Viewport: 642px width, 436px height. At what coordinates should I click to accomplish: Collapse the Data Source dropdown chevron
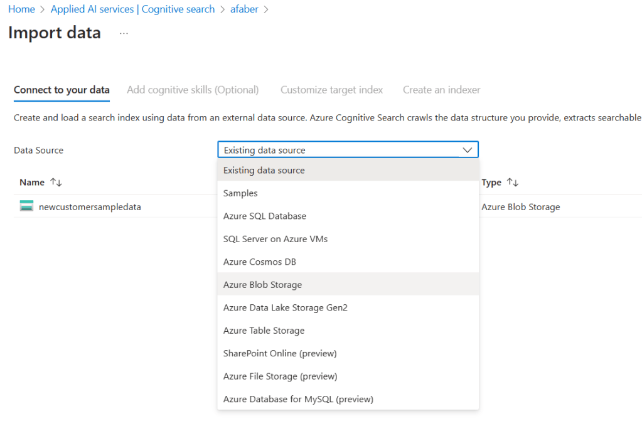467,150
